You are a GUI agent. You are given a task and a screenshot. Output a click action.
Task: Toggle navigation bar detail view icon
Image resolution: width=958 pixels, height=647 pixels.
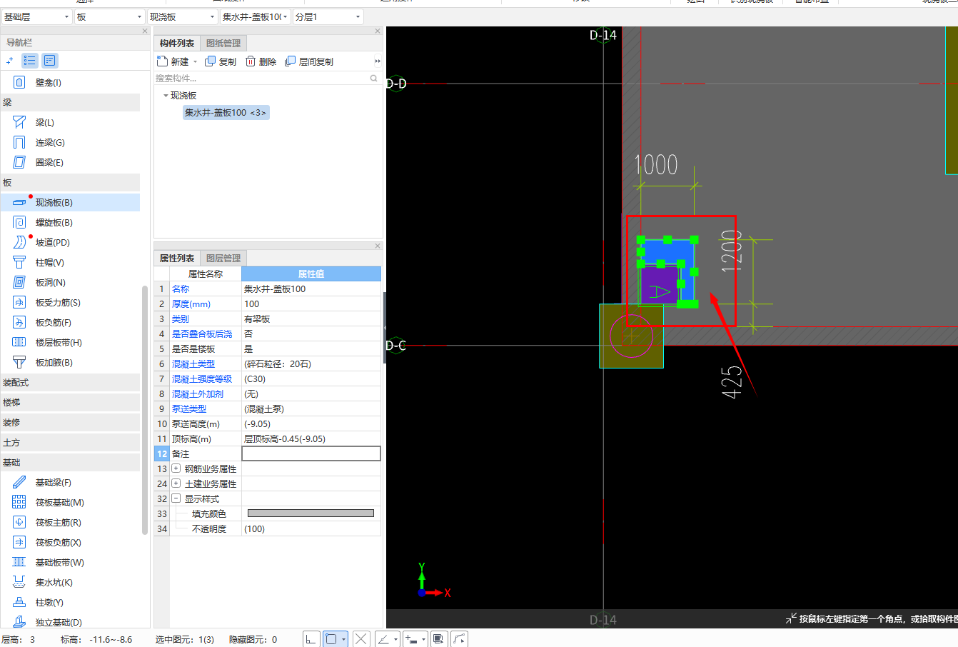[49, 61]
